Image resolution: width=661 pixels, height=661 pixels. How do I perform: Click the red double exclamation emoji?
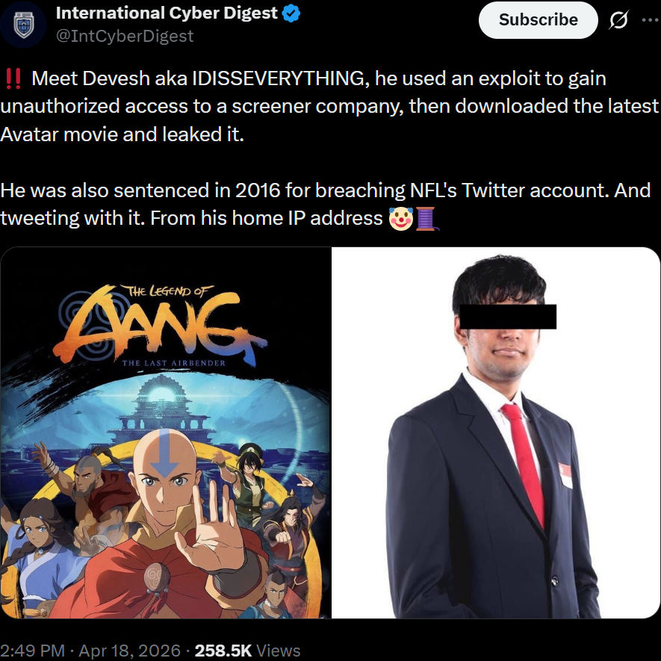(x=13, y=79)
